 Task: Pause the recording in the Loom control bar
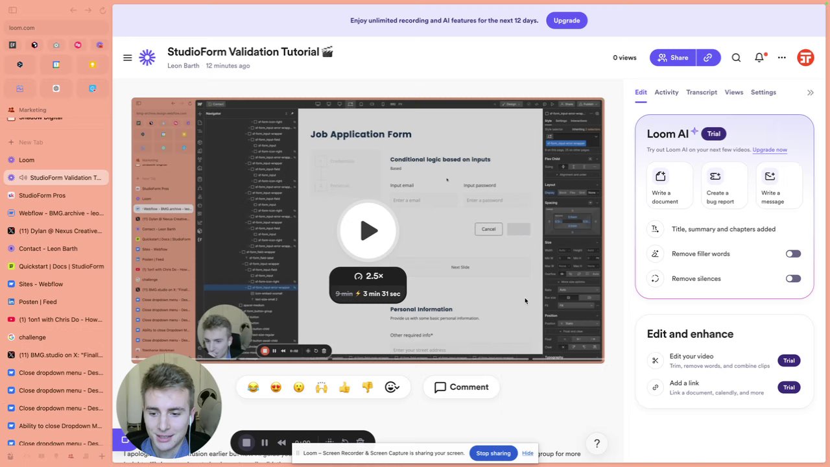coord(265,442)
